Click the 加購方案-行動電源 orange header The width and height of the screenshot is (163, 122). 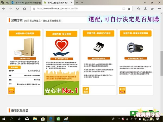(x=25, y=33)
